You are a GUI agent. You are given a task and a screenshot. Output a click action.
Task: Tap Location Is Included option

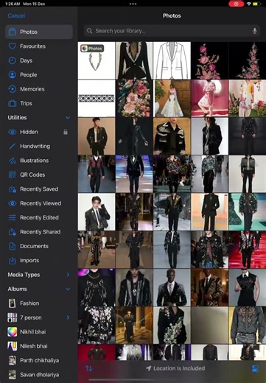tap(175, 368)
